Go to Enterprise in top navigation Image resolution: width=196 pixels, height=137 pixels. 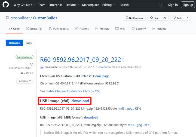55,5
